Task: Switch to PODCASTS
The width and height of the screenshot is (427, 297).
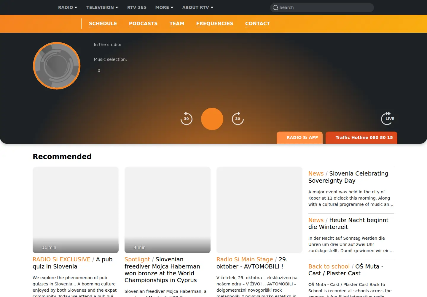Action: coord(143,24)
